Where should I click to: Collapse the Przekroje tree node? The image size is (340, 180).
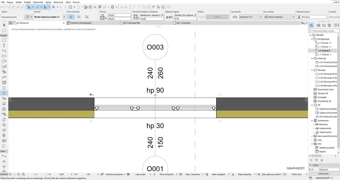[x=312, y=59]
